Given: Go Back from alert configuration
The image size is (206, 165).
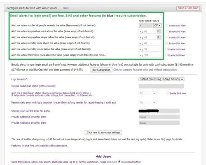Looking at the screenshot, I should (x=66, y=8).
